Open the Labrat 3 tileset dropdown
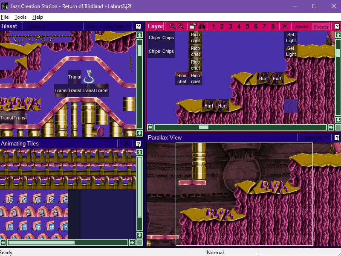 53,26
